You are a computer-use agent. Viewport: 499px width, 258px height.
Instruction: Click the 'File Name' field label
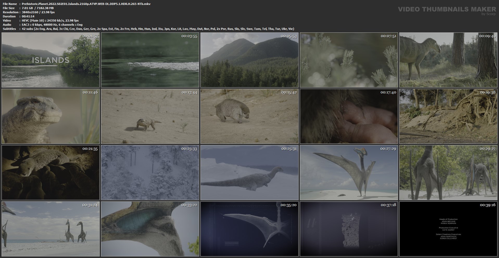tap(10, 4)
